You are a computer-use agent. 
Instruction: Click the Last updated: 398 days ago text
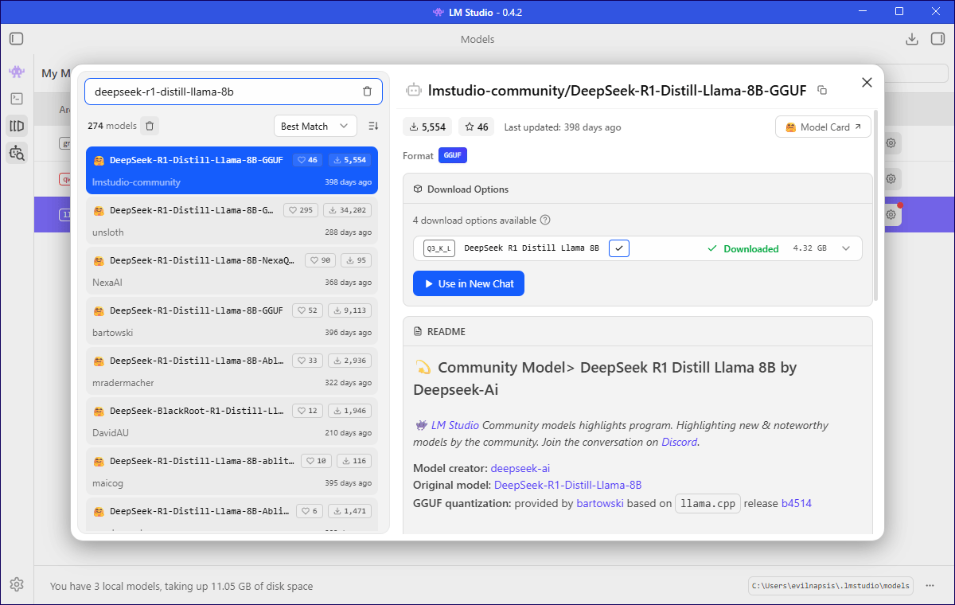(563, 127)
